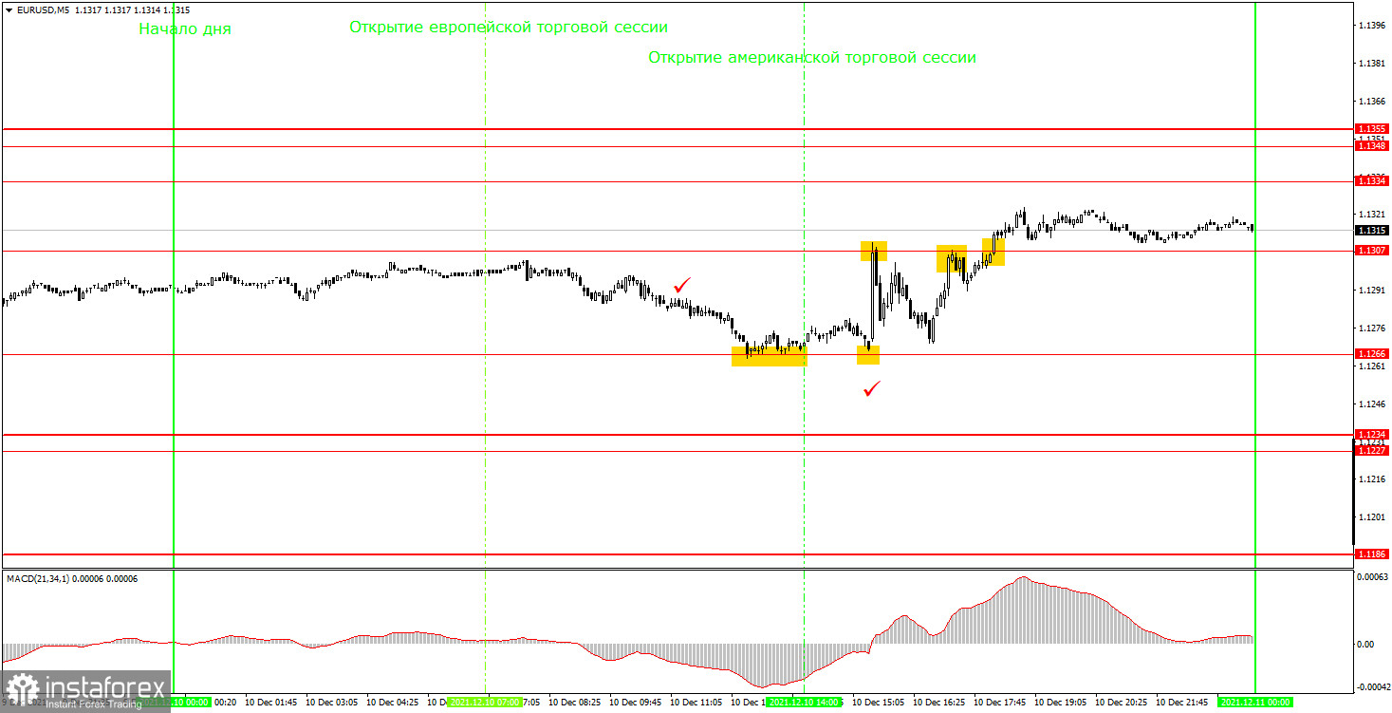Viewport: 1392px width, 713px height.
Task: Click the 0.00063 value on MACD scale
Action: (x=1372, y=577)
